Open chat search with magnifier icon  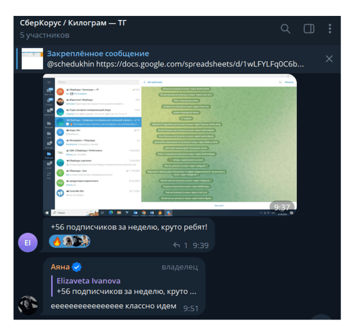pos(286,29)
